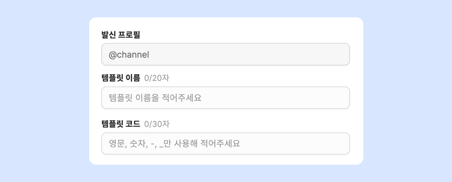Click the 템플릿 이름 label text
This screenshot has width=452, height=182.
click(121, 78)
